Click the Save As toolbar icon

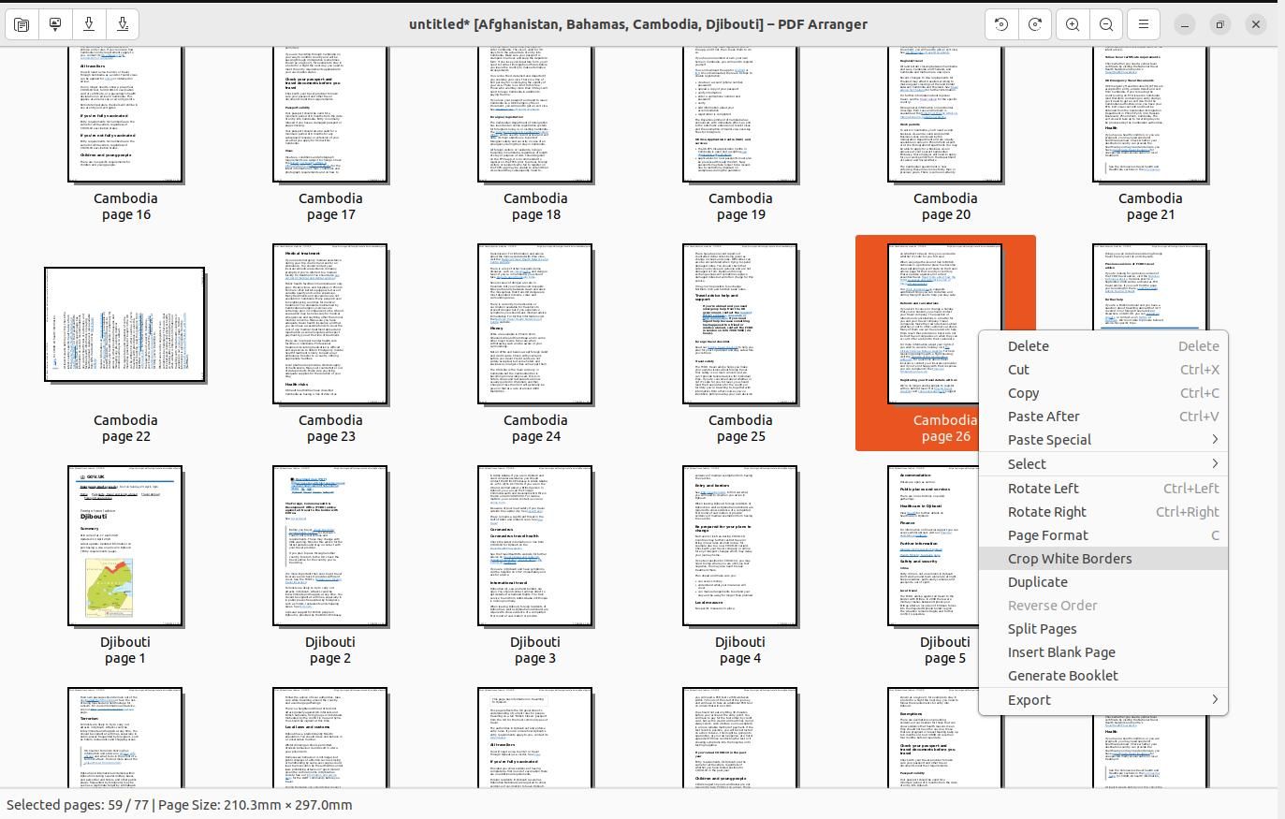tap(123, 24)
